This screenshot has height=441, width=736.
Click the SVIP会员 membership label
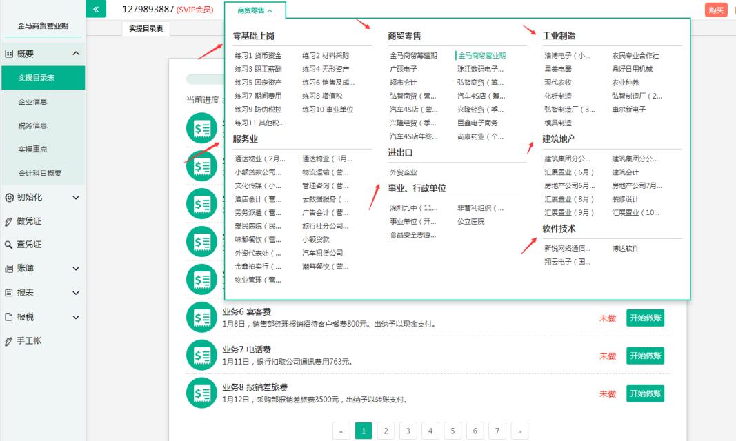click(194, 9)
